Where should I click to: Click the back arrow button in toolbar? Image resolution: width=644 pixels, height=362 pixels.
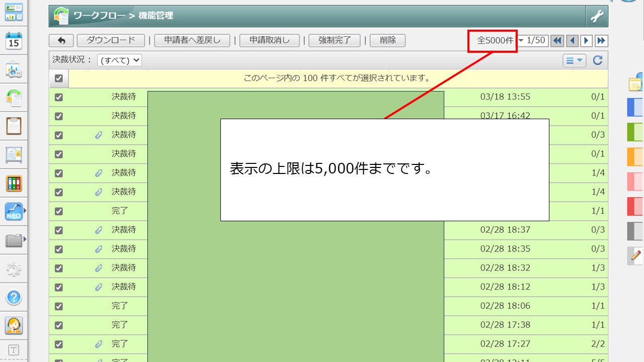click(x=61, y=41)
